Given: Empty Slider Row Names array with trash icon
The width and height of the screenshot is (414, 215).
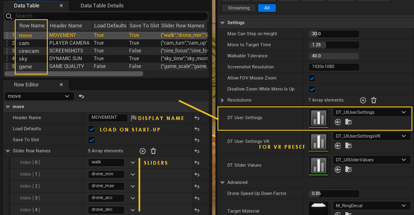Looking at the screenshot, I should [x=153, y=151].
